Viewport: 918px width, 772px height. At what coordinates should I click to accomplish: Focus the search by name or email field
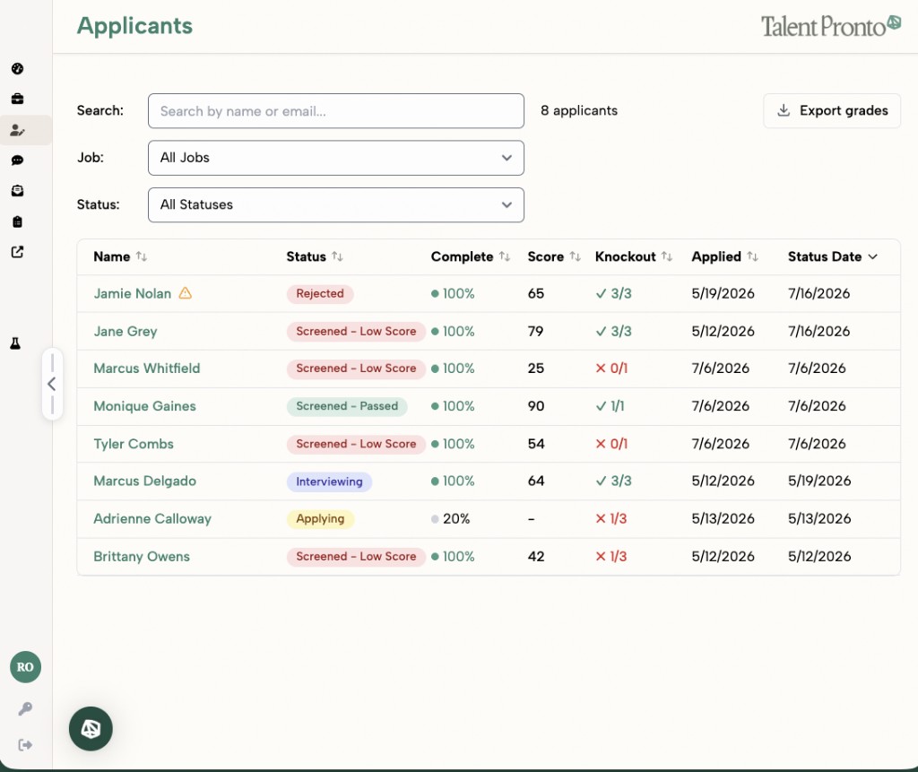336,110
